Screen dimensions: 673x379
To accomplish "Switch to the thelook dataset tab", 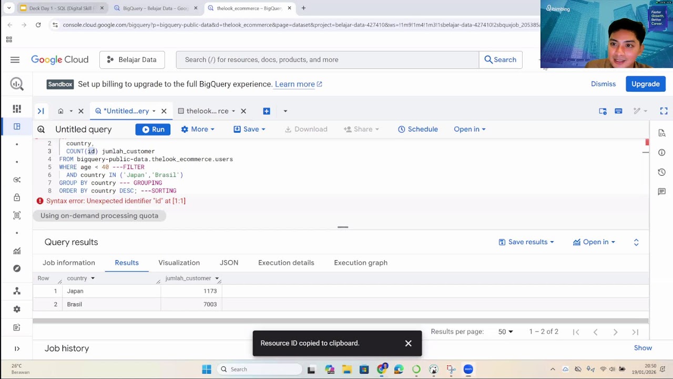I will tap(207, 111).
